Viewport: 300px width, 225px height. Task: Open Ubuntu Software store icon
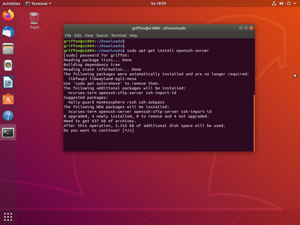(x=8, y=99)
